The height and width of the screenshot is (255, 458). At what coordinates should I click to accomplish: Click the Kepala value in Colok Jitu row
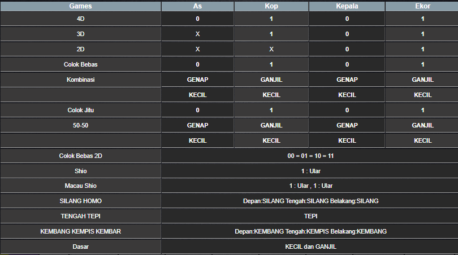coord(347,110)
